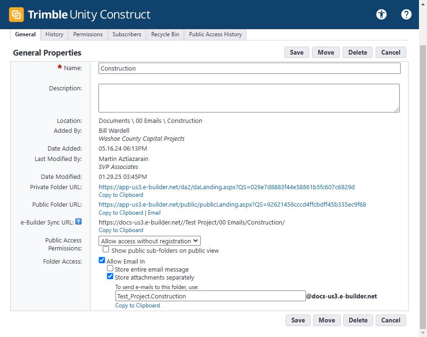
Task: Copy the folder email address to clipboard
Action: click(x=138, y=305)
